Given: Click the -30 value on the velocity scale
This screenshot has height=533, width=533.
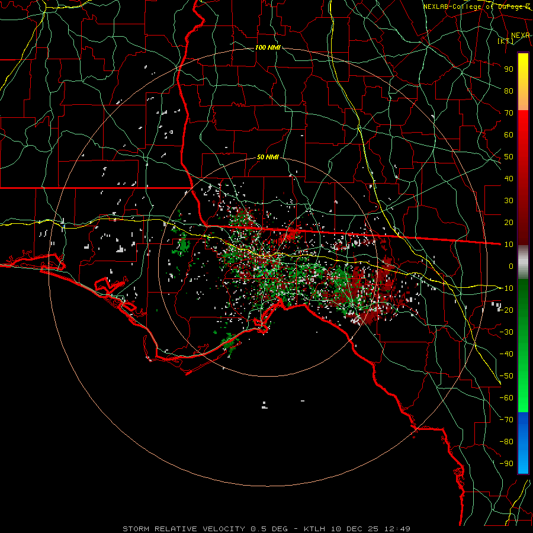Looking at the screenshot, I should [506, 332].
